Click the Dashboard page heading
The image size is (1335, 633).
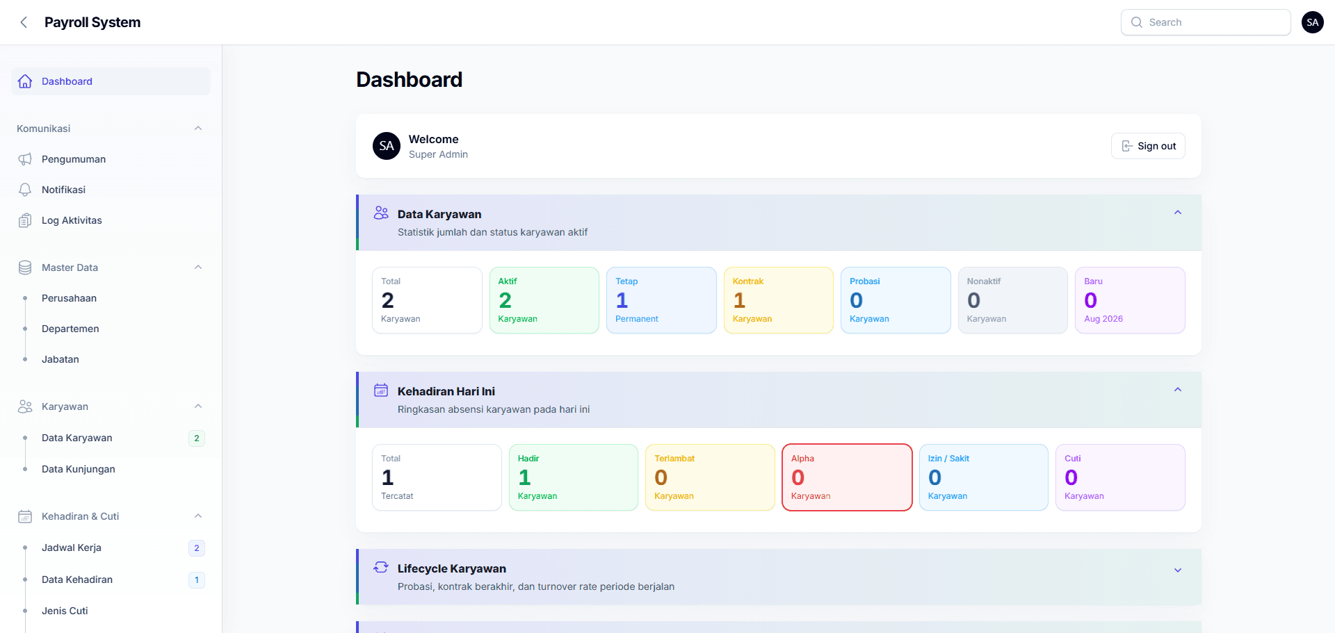(x=410, y=80)
